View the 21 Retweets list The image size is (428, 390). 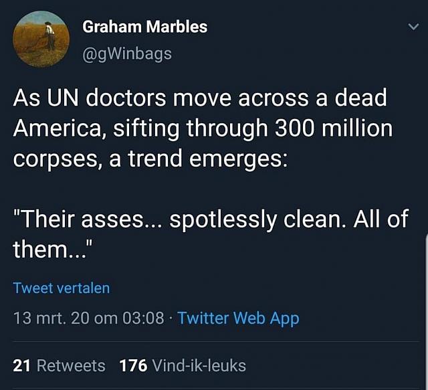pyautogui.click(x=59, y=365)
